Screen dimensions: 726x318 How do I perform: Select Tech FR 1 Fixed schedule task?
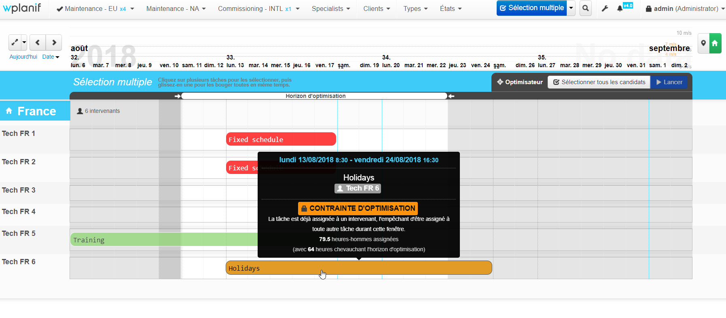281,139
